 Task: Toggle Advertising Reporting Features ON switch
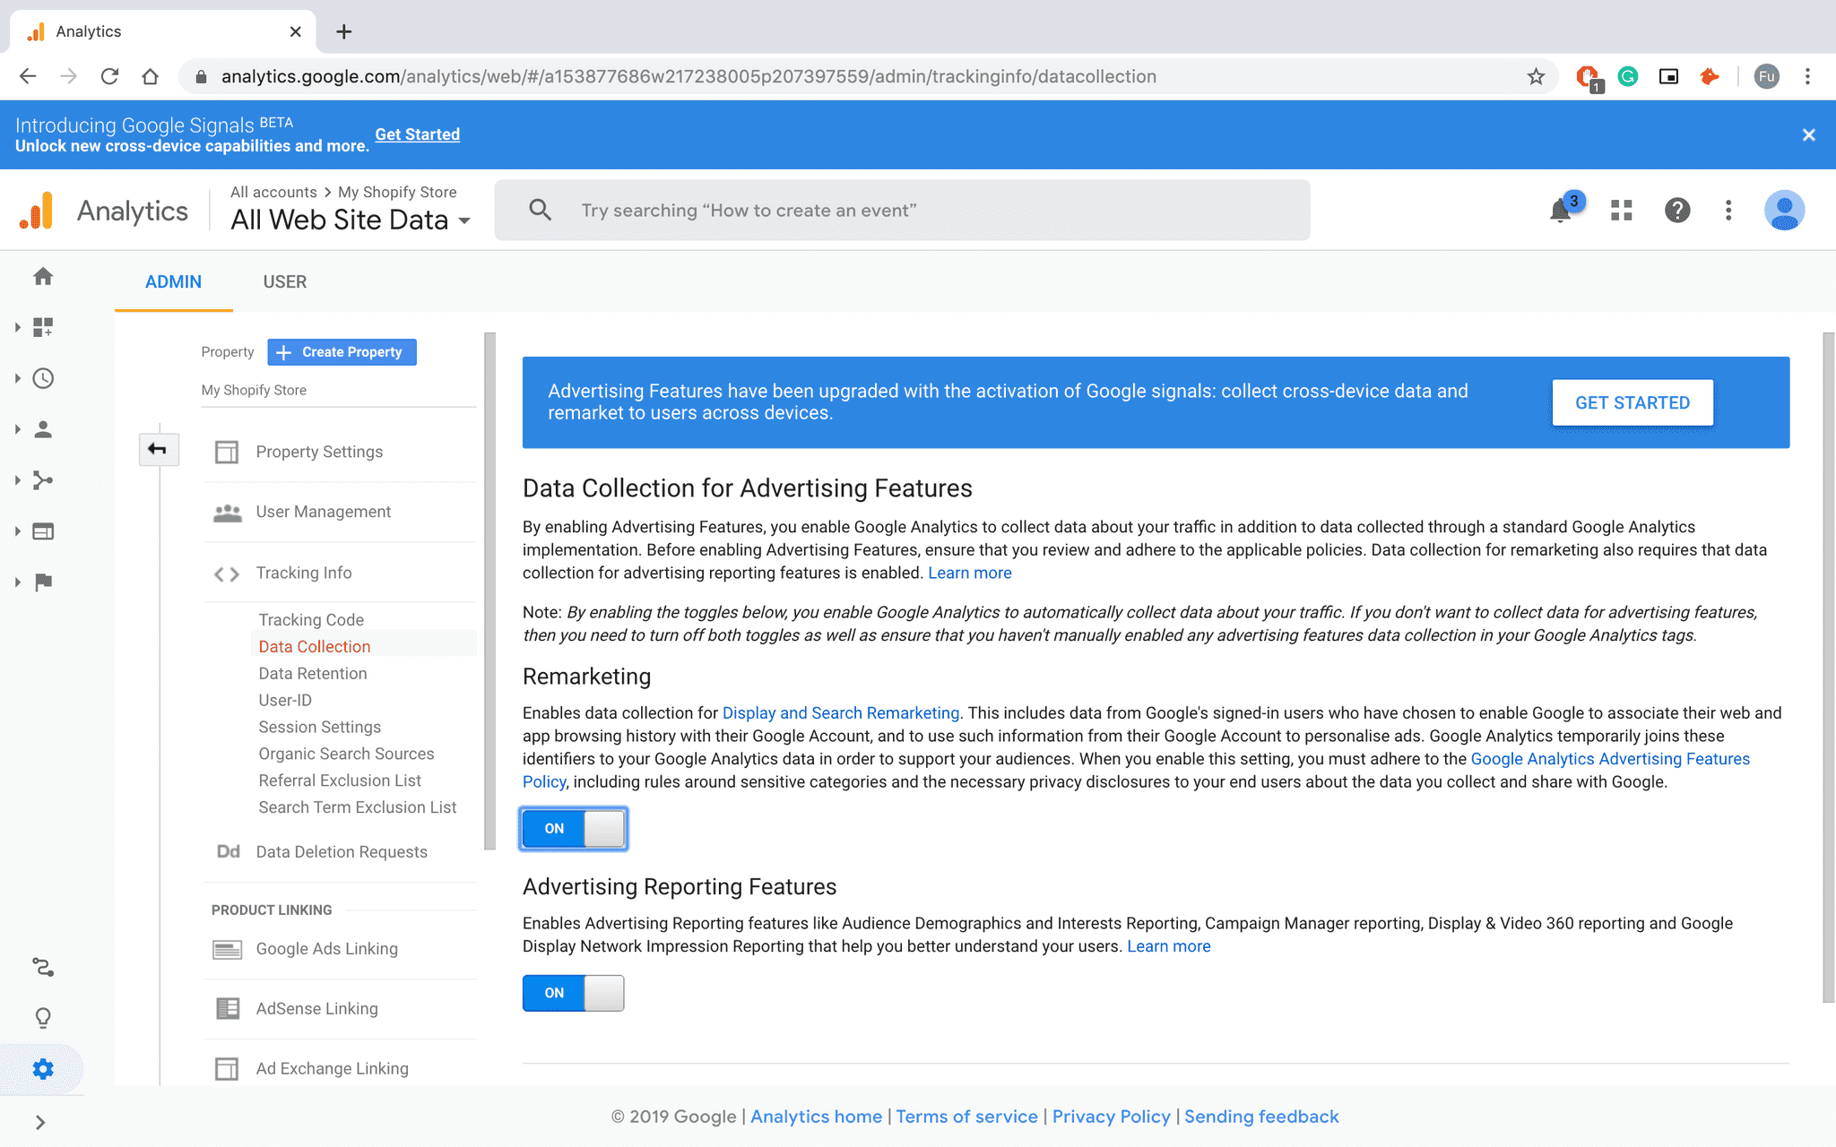click(x=574, y=993)
